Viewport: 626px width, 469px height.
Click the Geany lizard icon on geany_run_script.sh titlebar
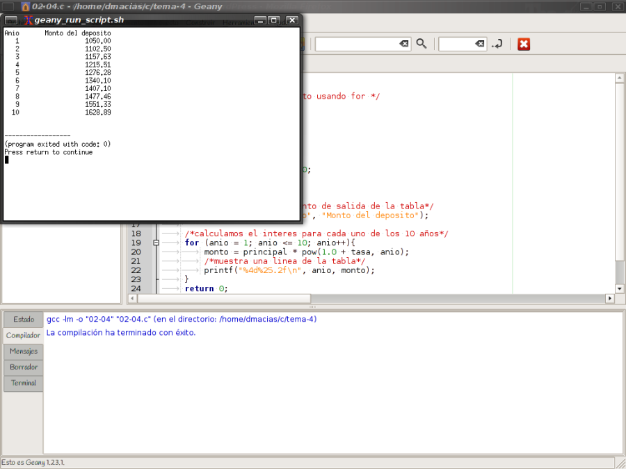[29, 20]
